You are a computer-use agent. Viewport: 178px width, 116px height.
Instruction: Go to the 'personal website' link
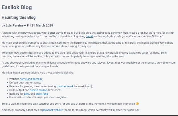point(53,110)
